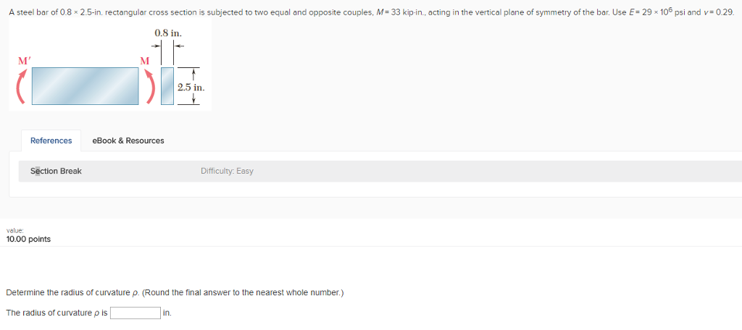
Task: Select the long blue bar side view
Action: click(x=85, y=86)
